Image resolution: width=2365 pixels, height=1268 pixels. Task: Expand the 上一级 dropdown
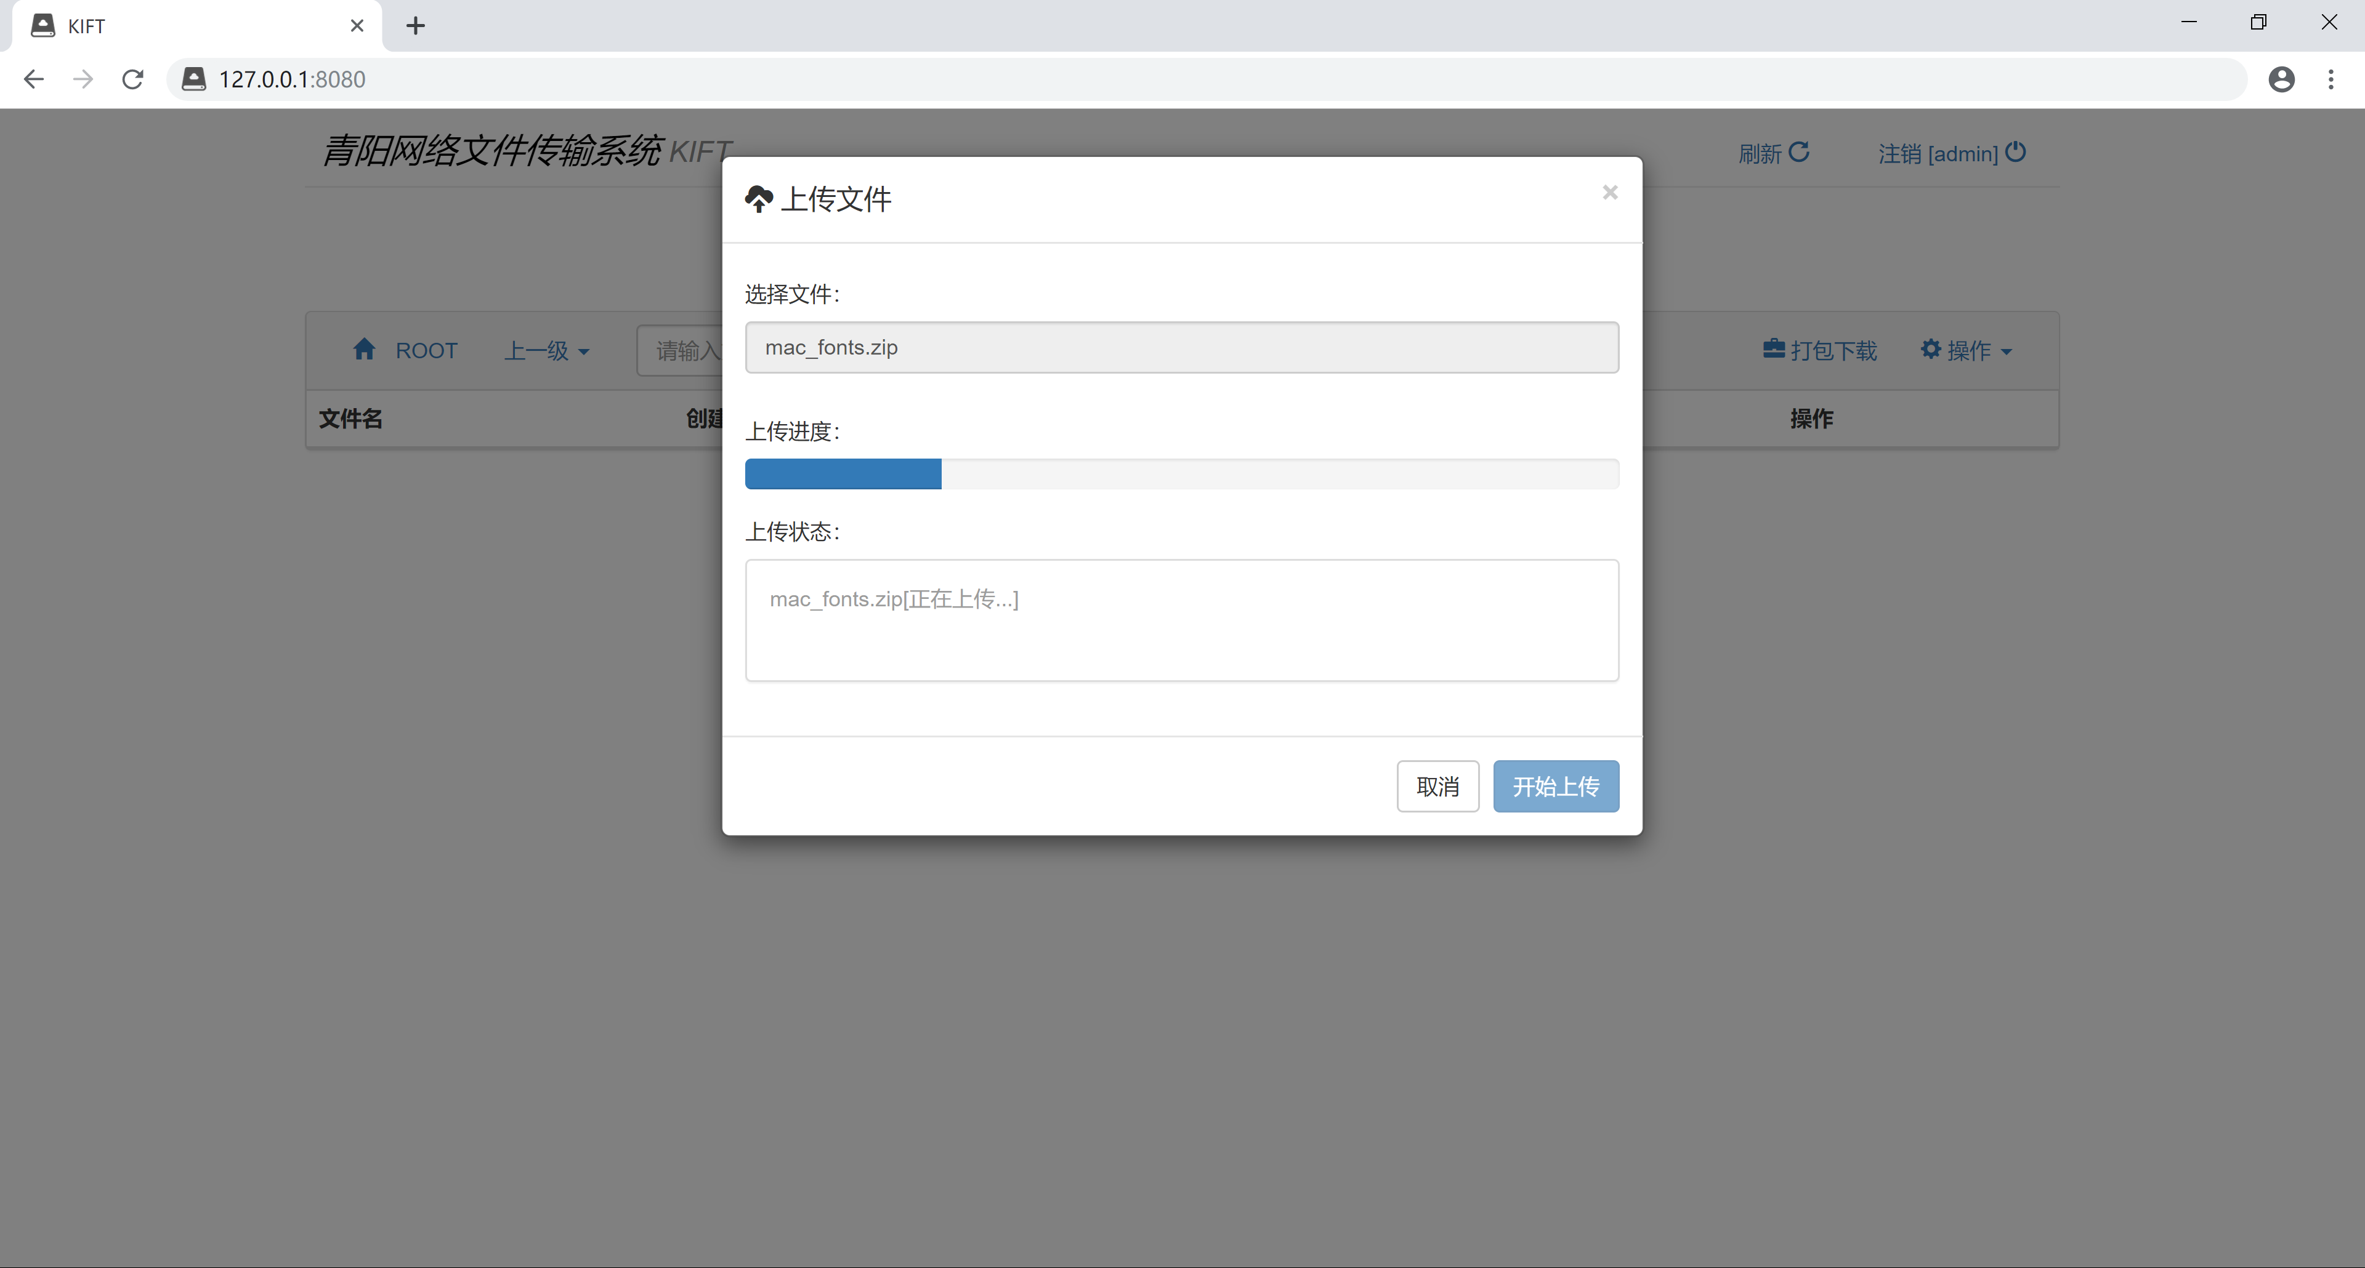coord(546,350)
